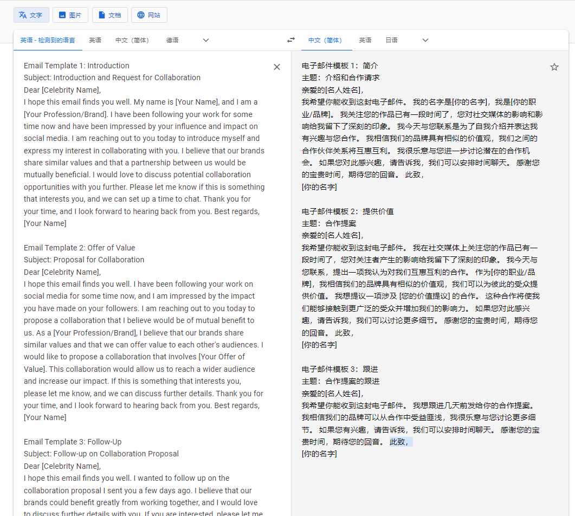Select 德语 as the source language

click(172, 40)
